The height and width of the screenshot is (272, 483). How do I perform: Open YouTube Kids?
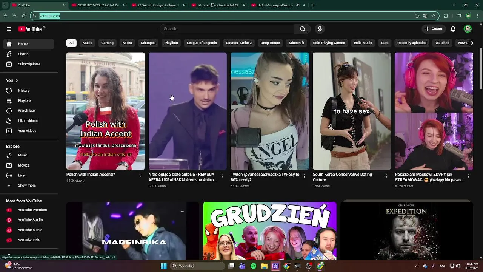coord(29,240)
